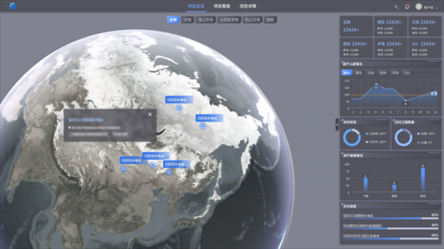This screenshot has height=249, width=444.
Task: Toggle the 水电 filter chip
Action: [x=187, y=19]
